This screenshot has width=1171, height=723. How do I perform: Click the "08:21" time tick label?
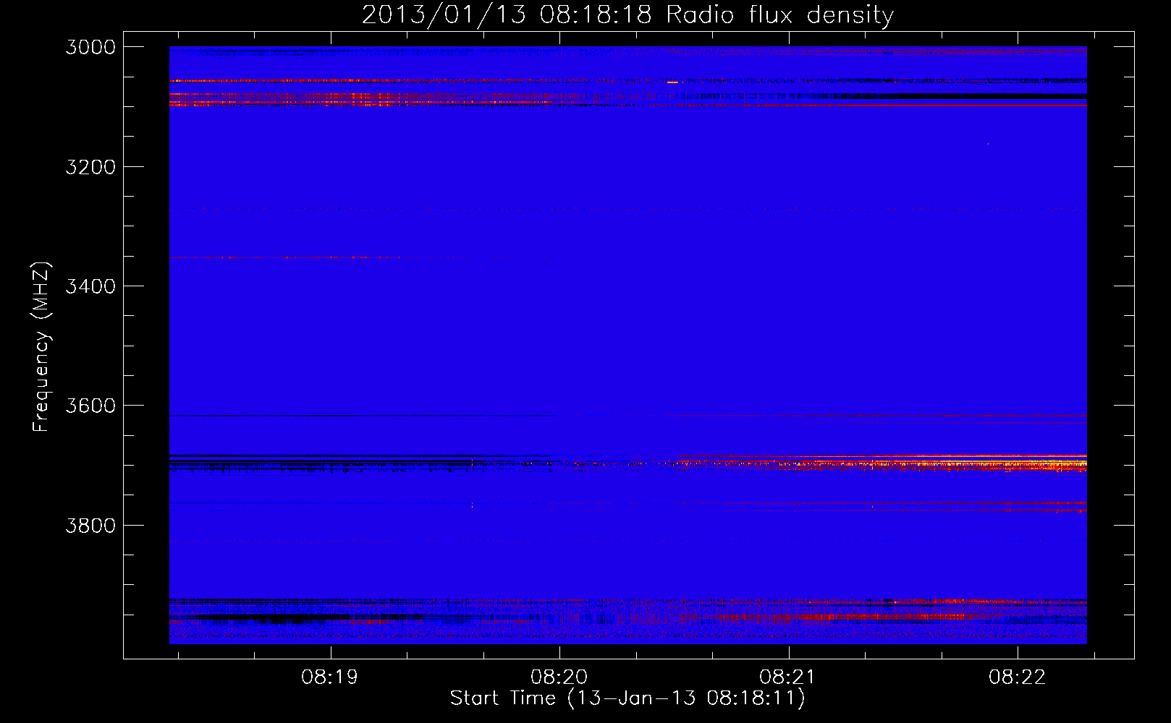788,677
